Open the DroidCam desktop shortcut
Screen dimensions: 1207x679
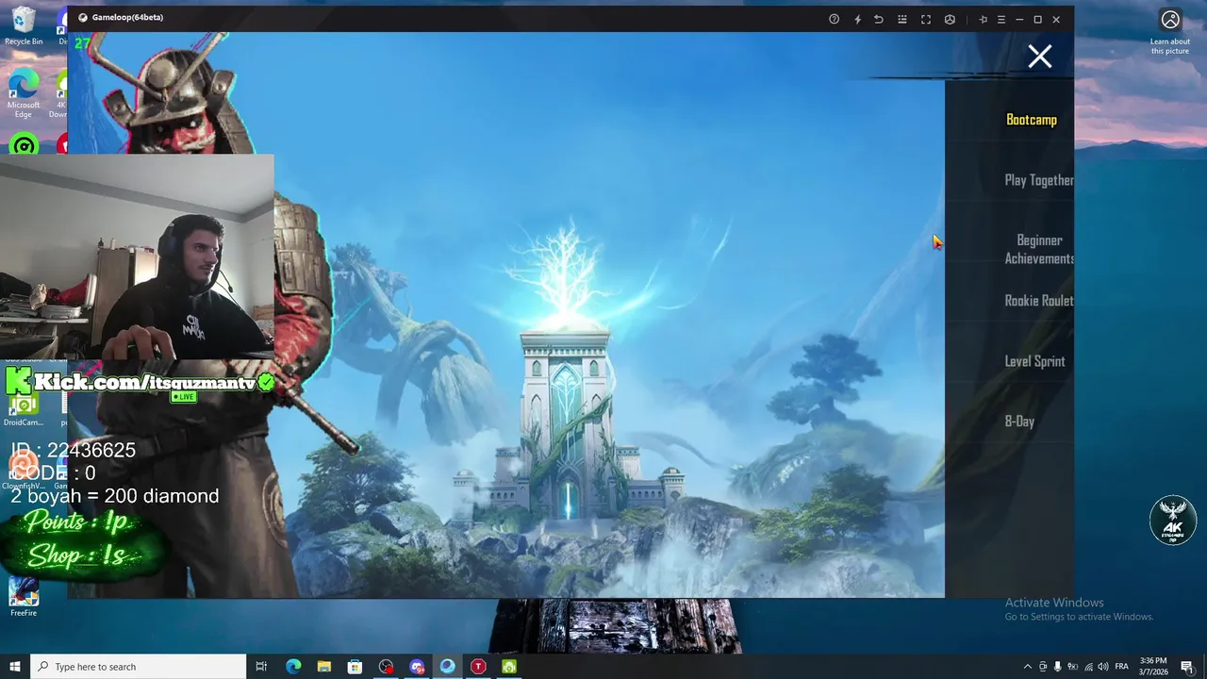click(24, 411)
